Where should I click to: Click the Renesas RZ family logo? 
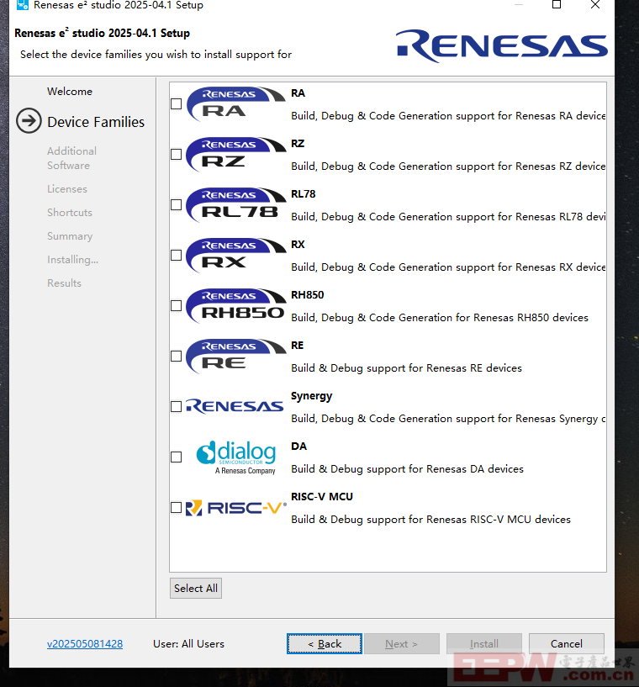[236, 154]
